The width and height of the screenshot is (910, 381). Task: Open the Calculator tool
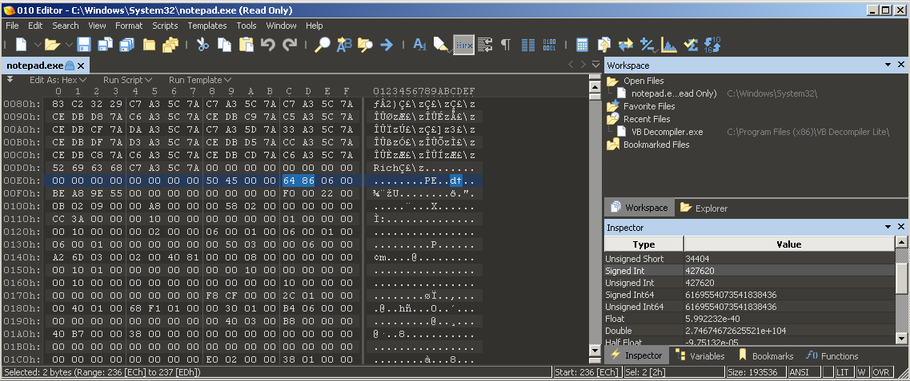click(582, 45)
